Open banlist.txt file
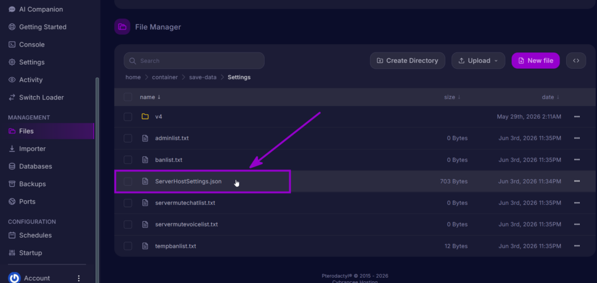This screenshot has width=597, height=283. point(168,160)
